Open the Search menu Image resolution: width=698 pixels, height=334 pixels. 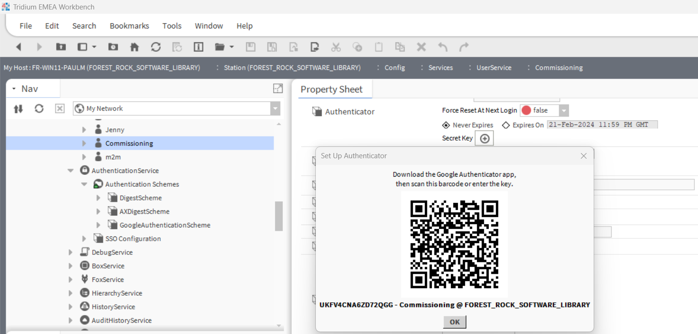(84, 26)
